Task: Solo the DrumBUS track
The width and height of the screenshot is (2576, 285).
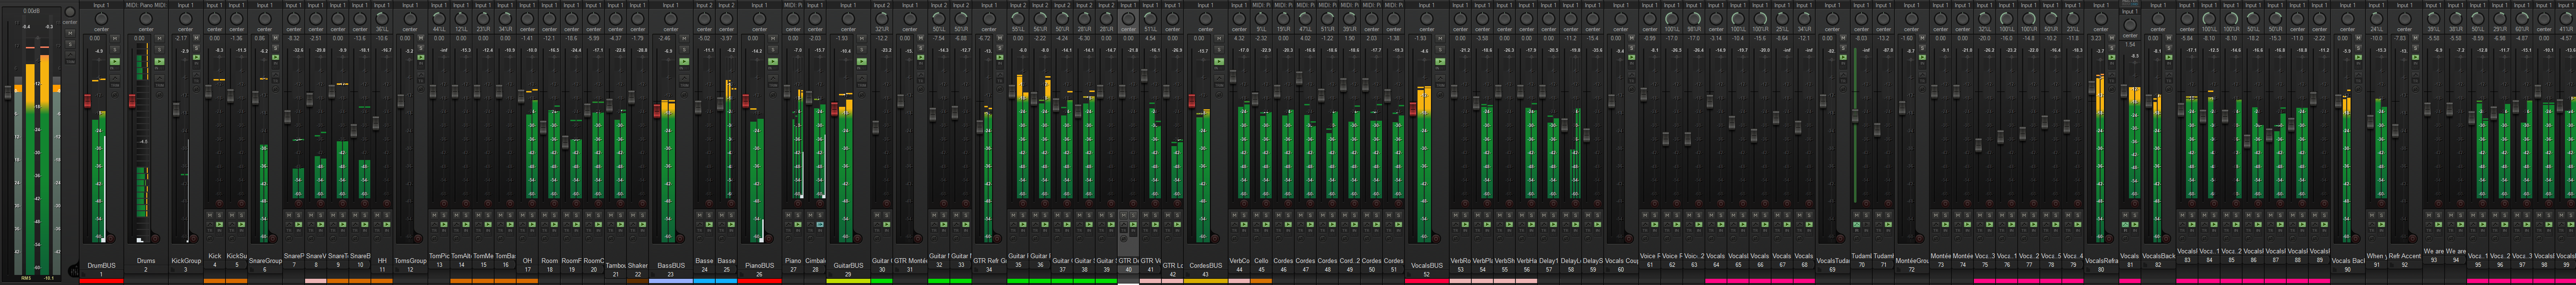Action: pyautogui.click(x=115, y=50)
